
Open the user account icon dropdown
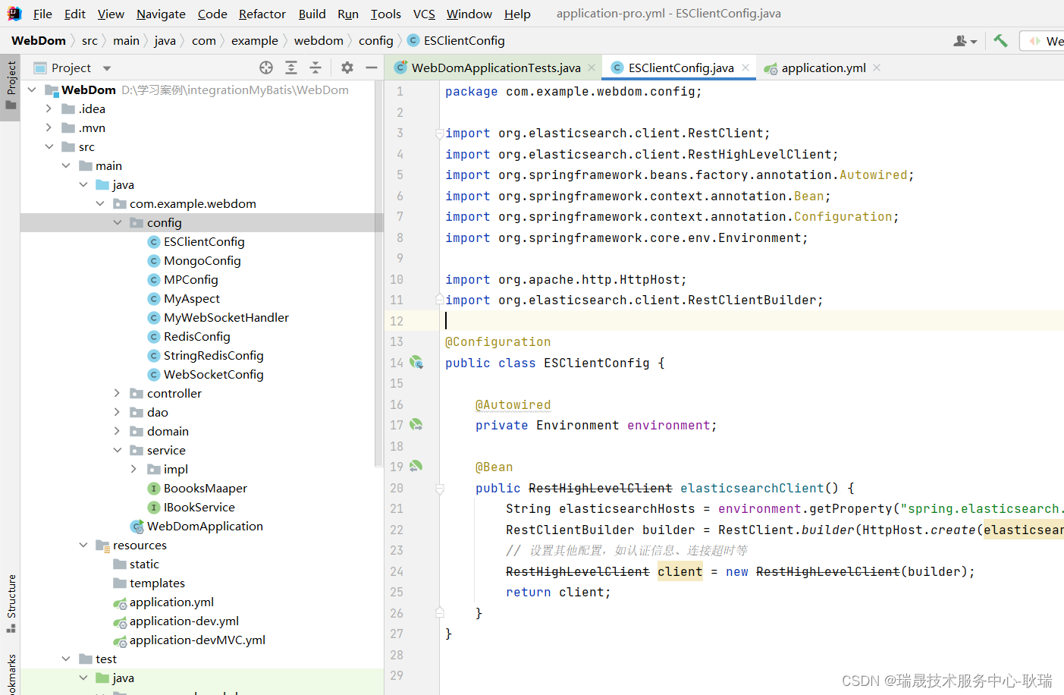coord(965,41)
